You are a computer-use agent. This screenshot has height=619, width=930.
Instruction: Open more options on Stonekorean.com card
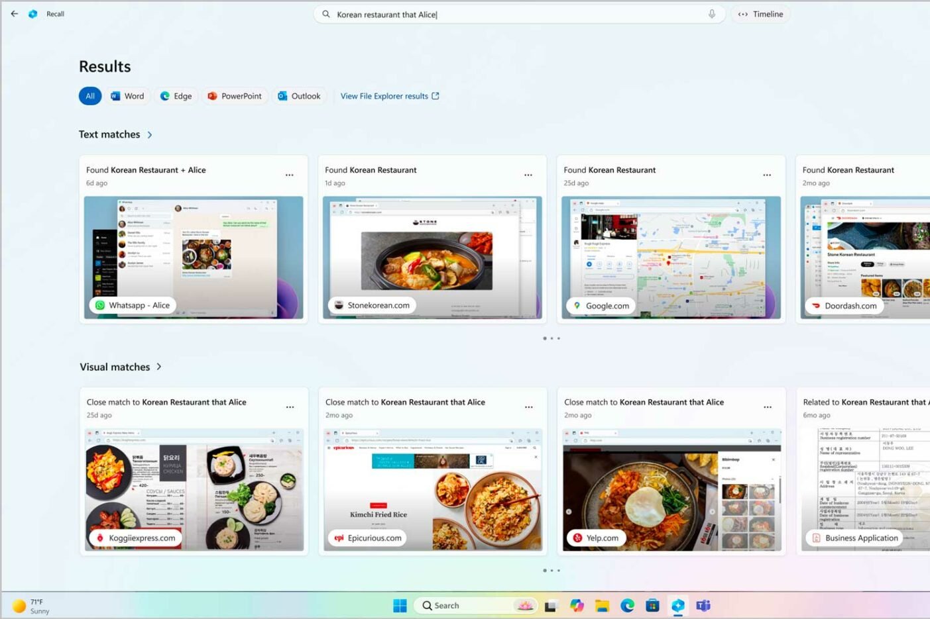[x=528, y=175]
